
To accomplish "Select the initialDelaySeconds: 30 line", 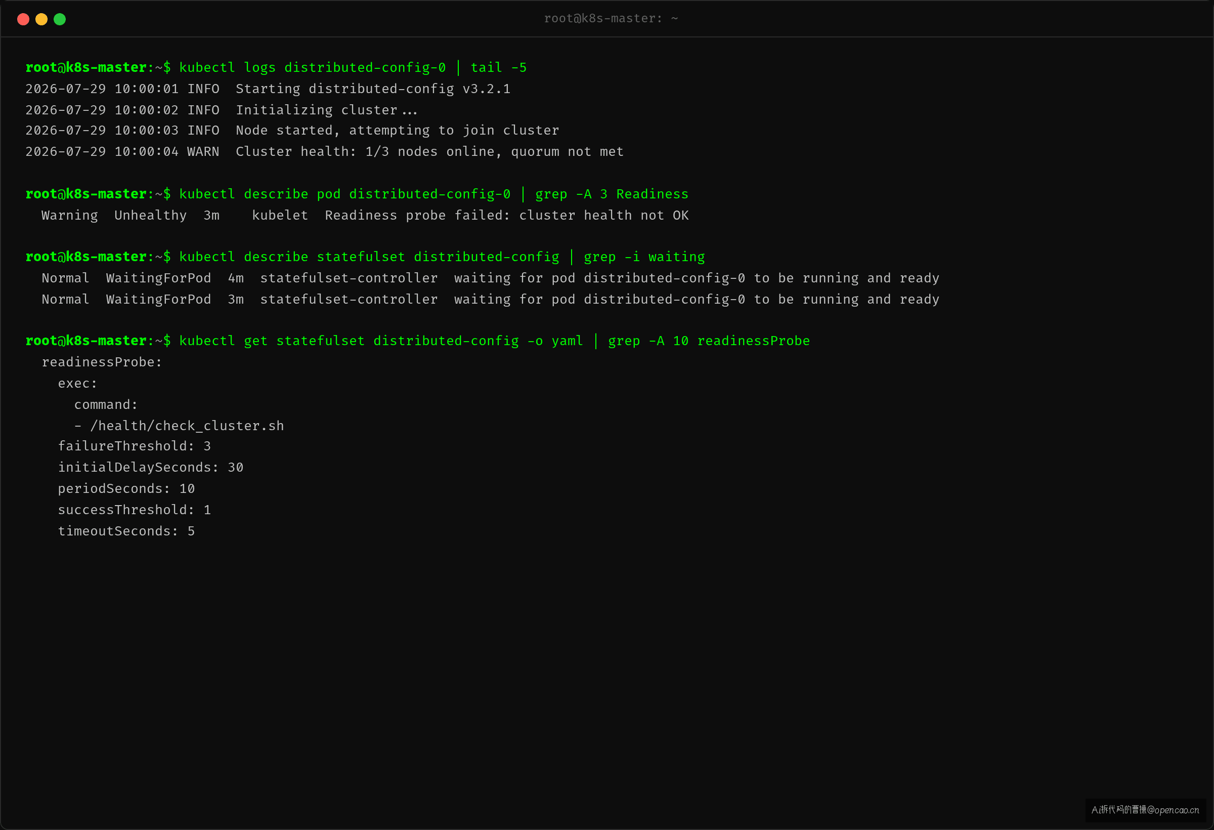I will 150,468.
